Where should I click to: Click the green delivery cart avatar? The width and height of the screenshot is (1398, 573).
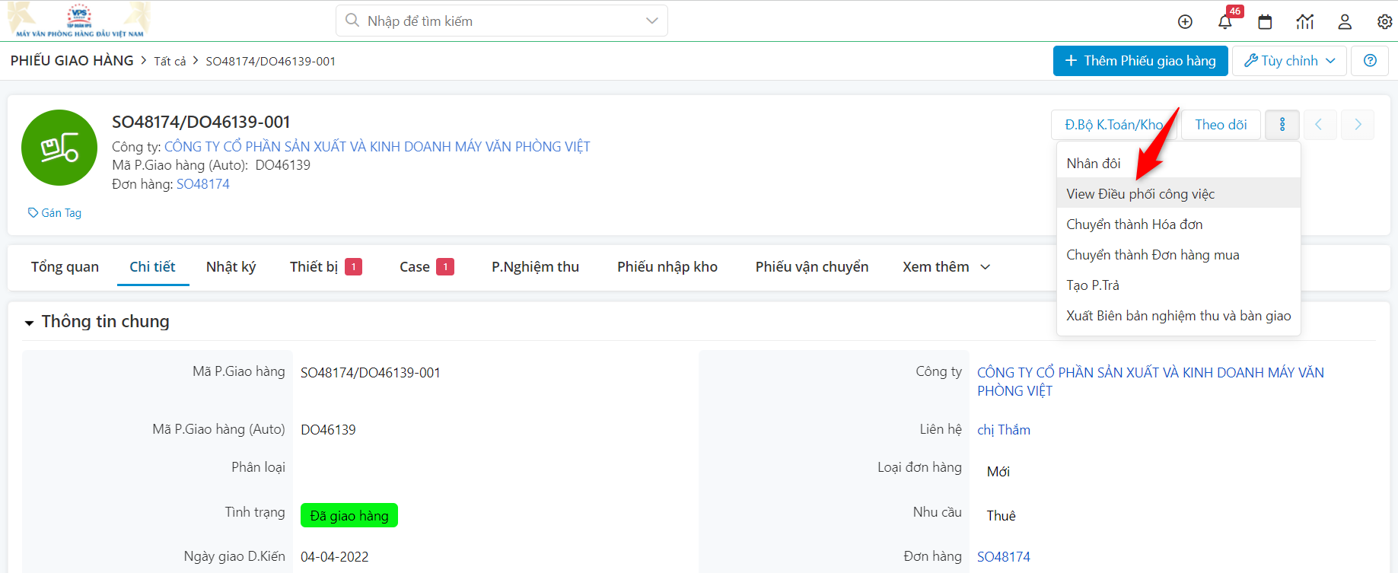(59, 148)
